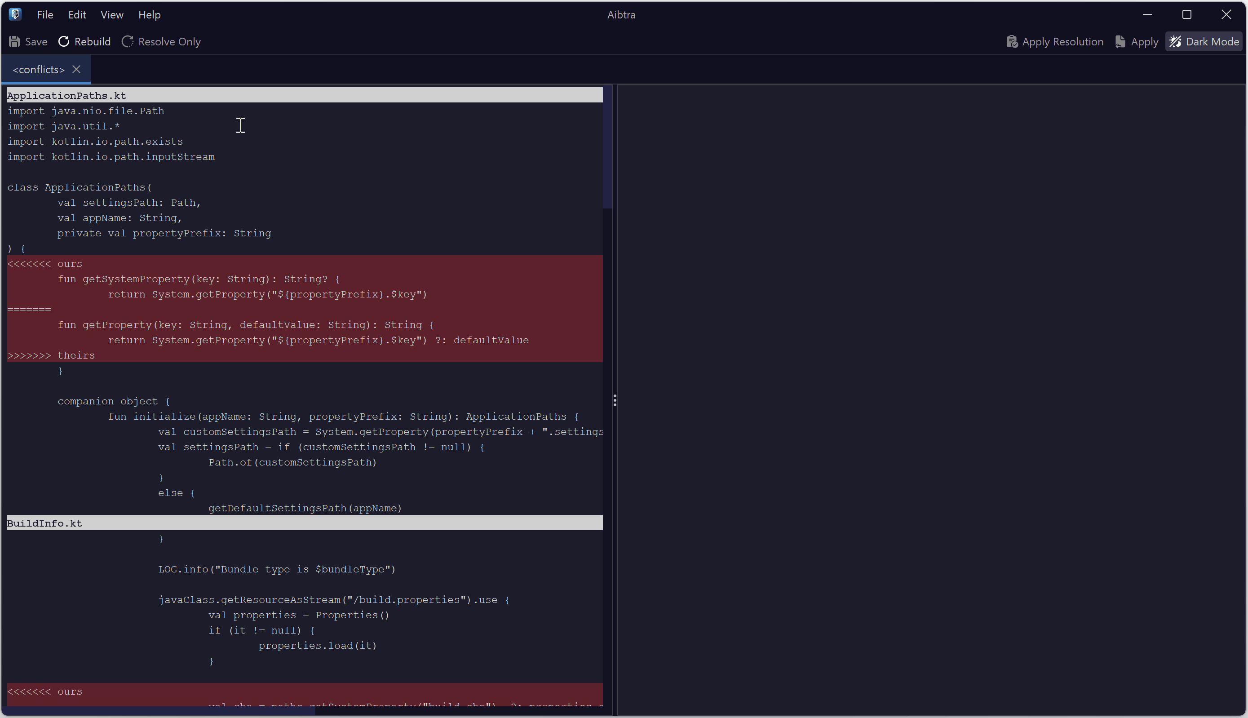Close the <conflicts> tab
This screenshot has height=718, width=1248.
point(76,69)
